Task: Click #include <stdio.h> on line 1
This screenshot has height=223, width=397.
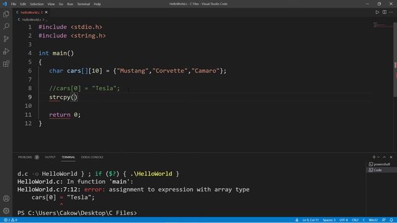Action: point(70,27)
